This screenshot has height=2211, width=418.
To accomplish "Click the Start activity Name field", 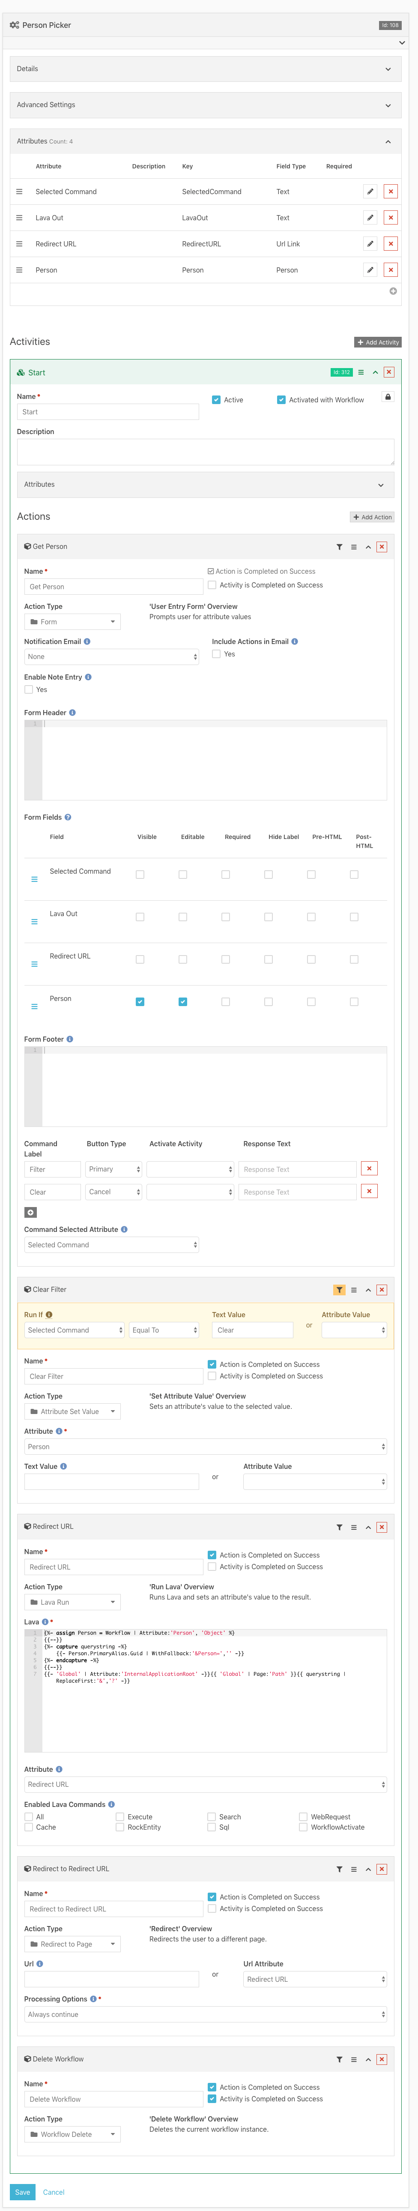I will point(108,412).
